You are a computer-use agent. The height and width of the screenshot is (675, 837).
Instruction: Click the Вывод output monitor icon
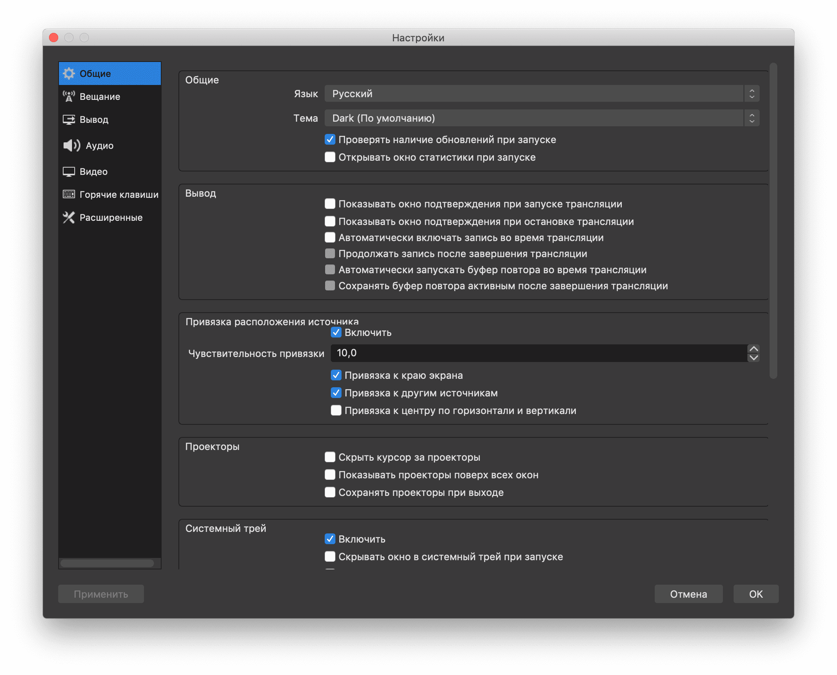(69, 119)
